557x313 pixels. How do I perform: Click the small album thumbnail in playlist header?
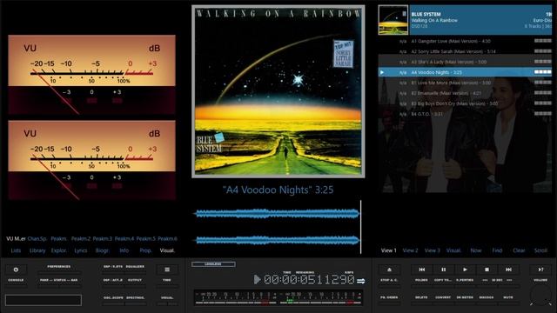click(x=393, y=20)
